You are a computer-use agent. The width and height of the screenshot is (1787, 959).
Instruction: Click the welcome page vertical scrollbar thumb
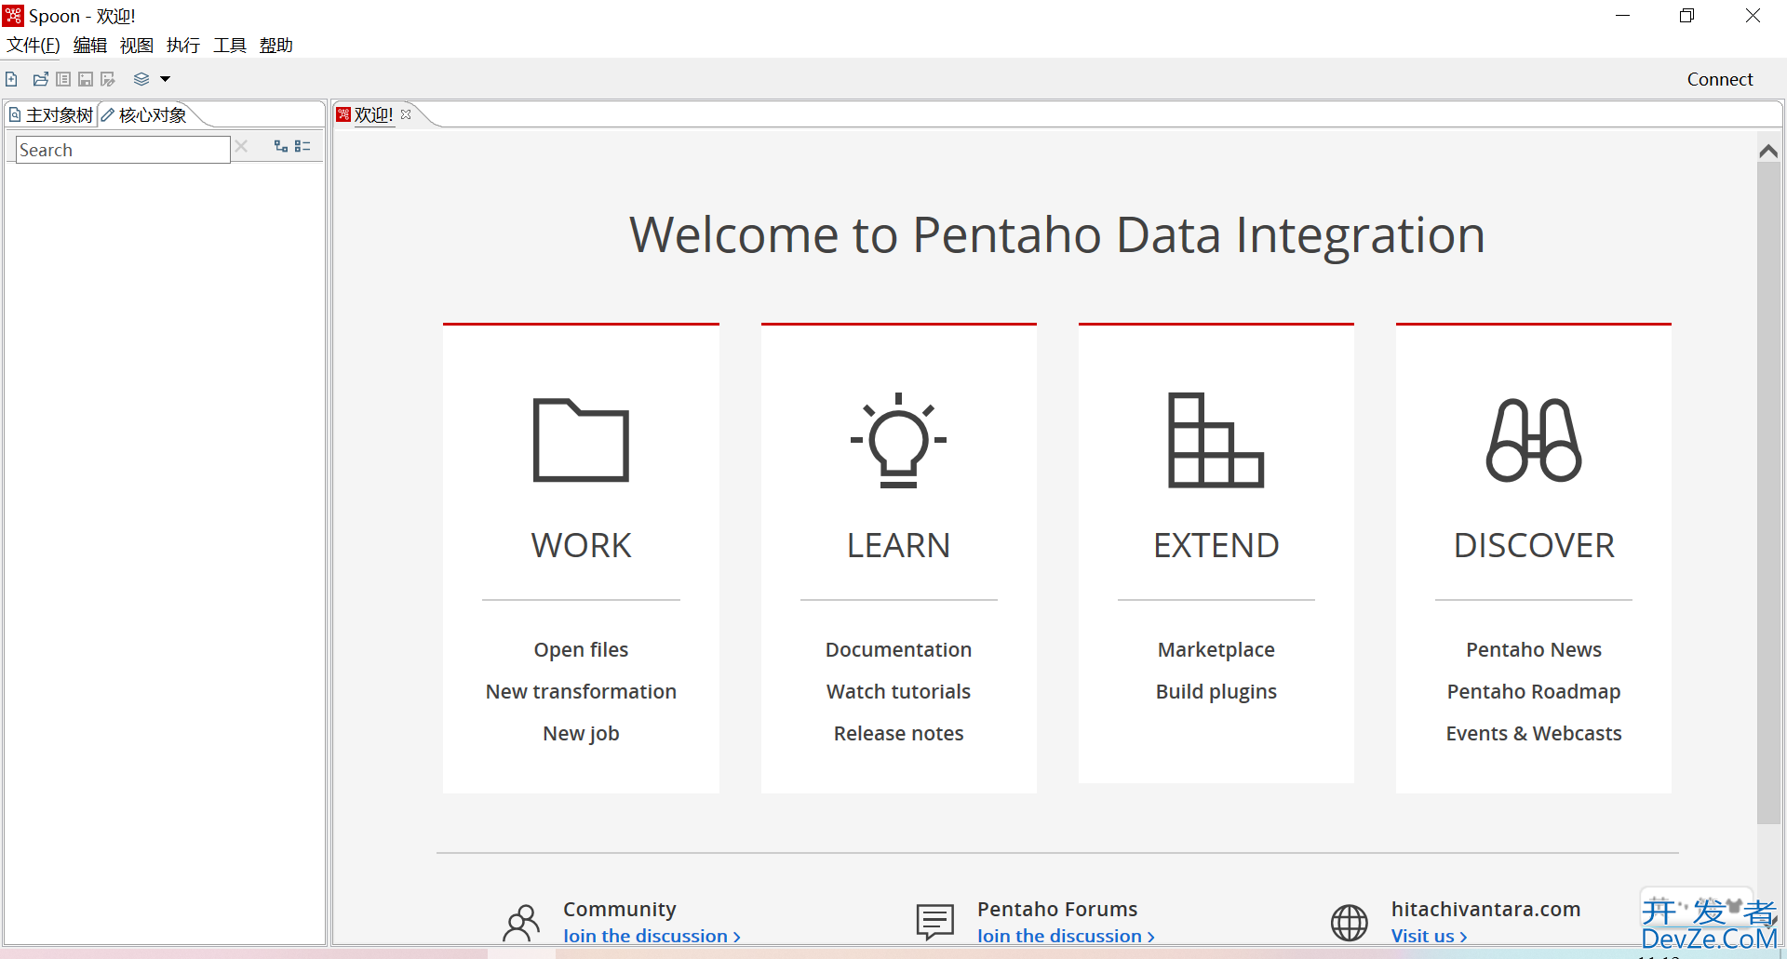click(1768, 493)
